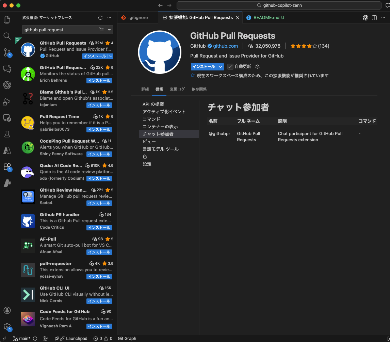The height and width of the screenshot is (342, 390).
Task: Open the Azure view in activity bar
Action: click(x=7, y=150)
